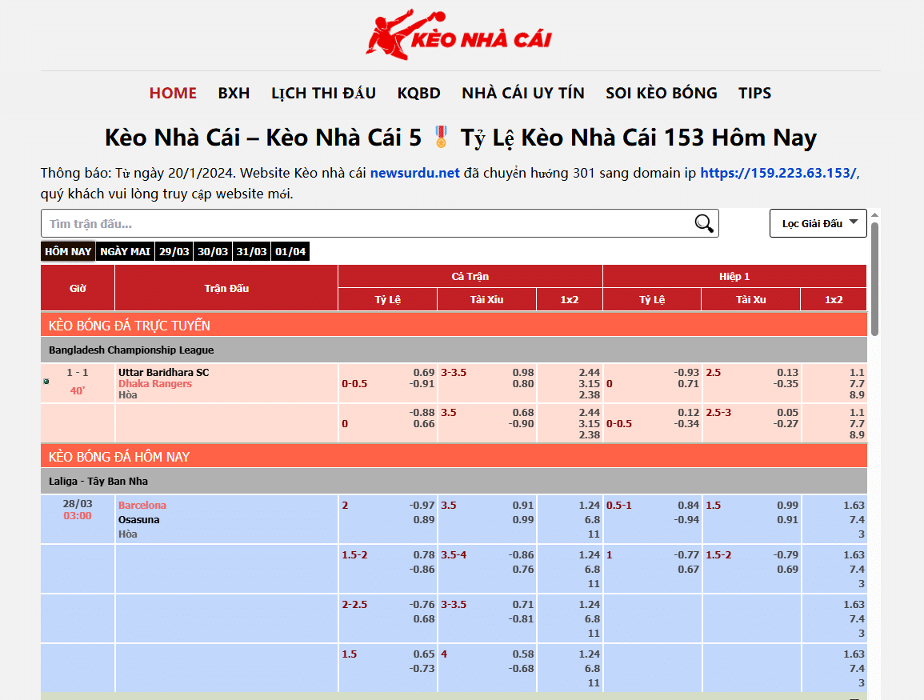Click the 2-2.5 handicap value
This screenshot has width=924, height=700.
click(354, 605)
